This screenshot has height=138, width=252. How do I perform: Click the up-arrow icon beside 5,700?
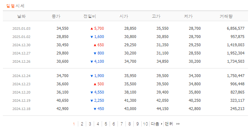click(x=92, y=29)
